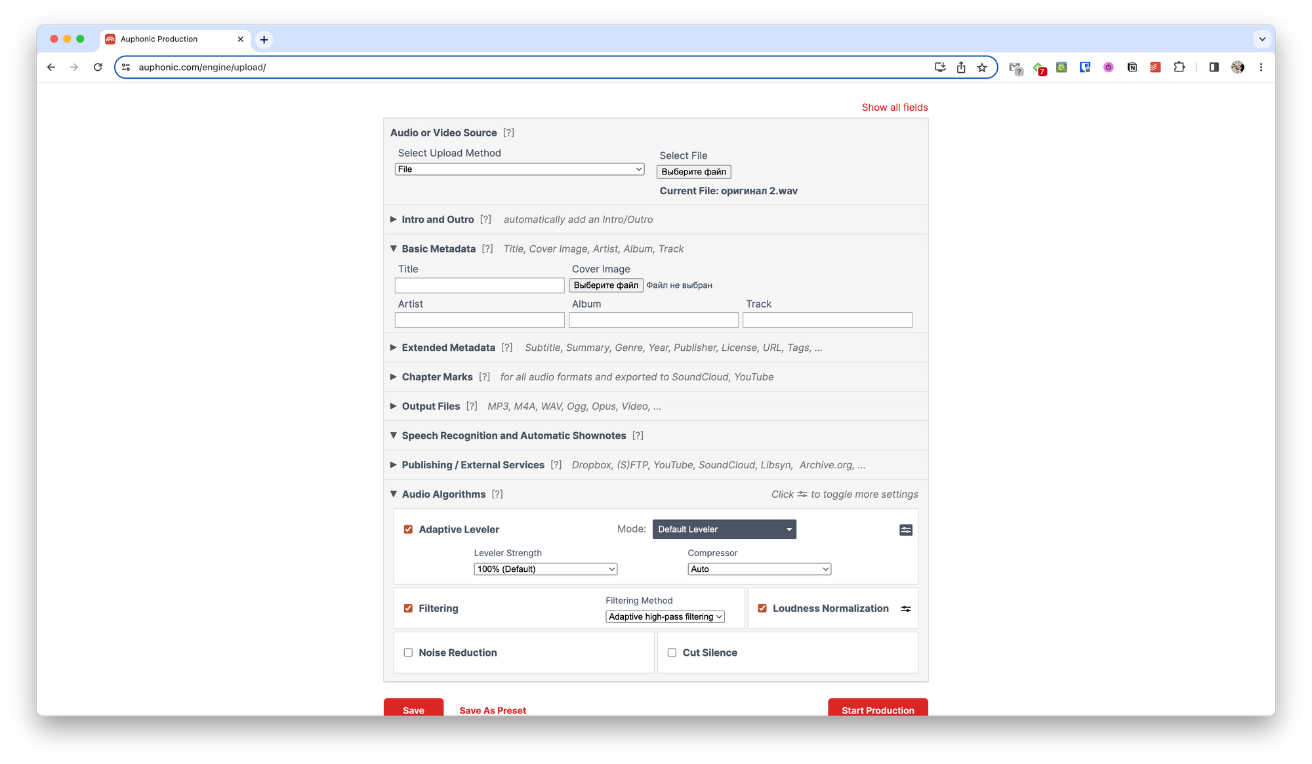Toggle Loudness Normalization settings sliders icon
Image resolution: width=1312 pixels, height=764 pixels.
(x=906, y=609)
